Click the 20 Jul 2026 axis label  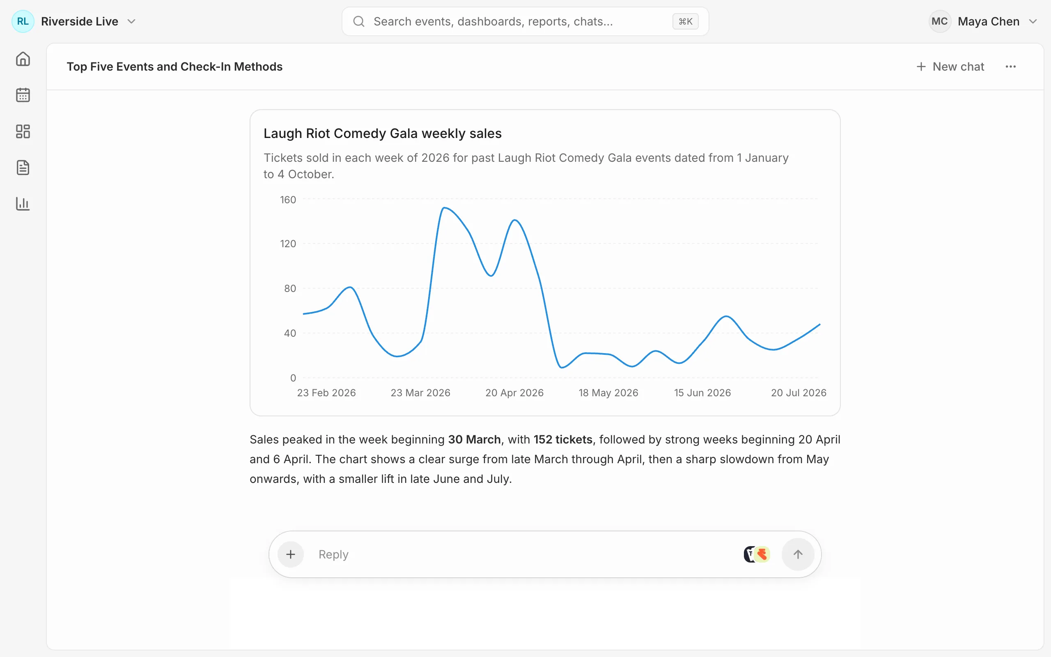click(798, 393)
